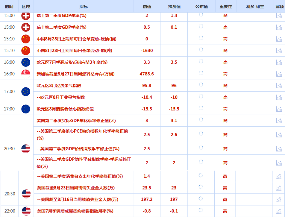
Task: Open chart icon for 欧元区8月经济景气指数 row
Action: tap(279, 86)
